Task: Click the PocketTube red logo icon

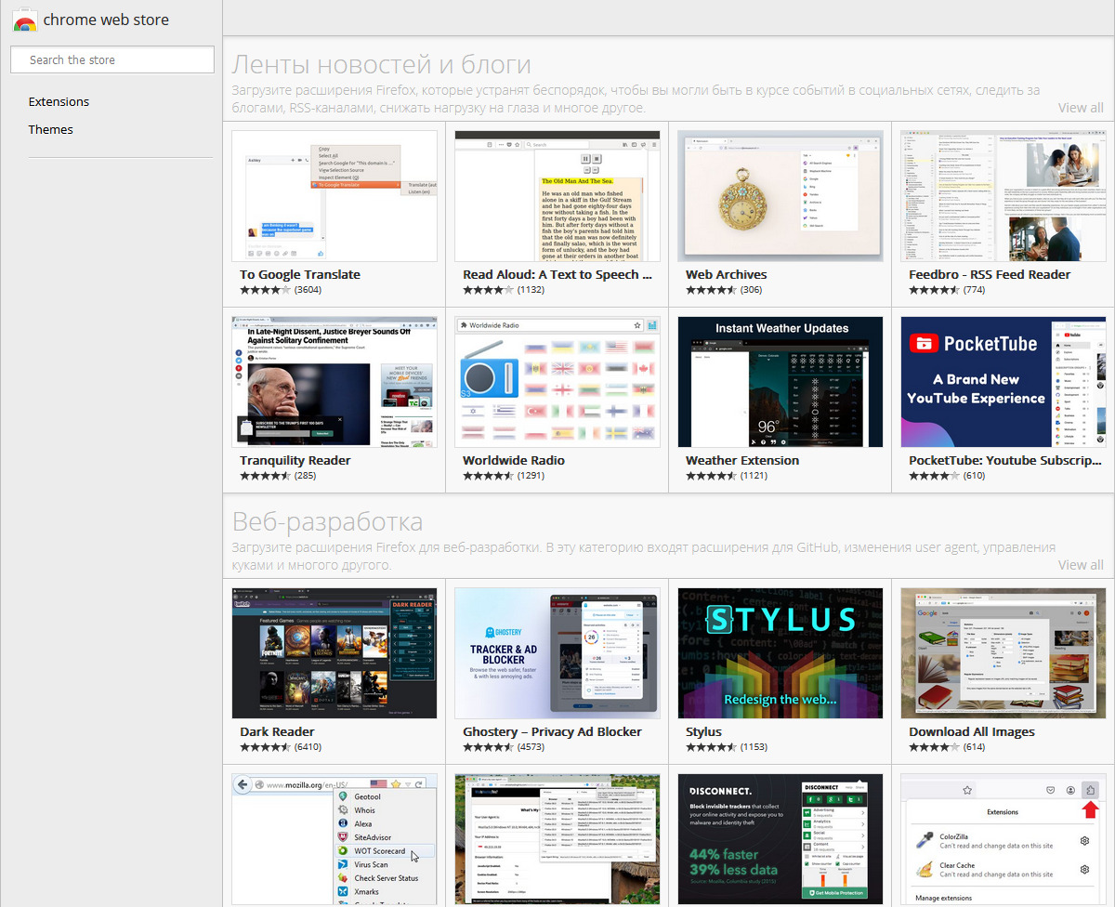Action: [x=925, y=344]
